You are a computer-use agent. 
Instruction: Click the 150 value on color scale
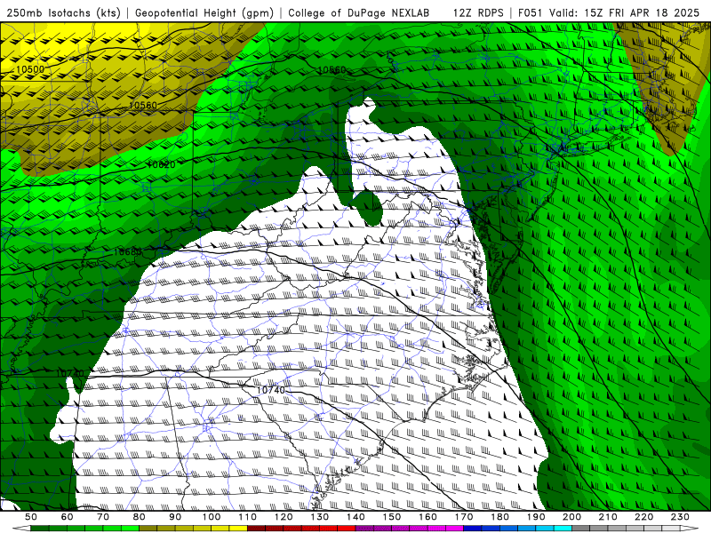tap(392, 517)
